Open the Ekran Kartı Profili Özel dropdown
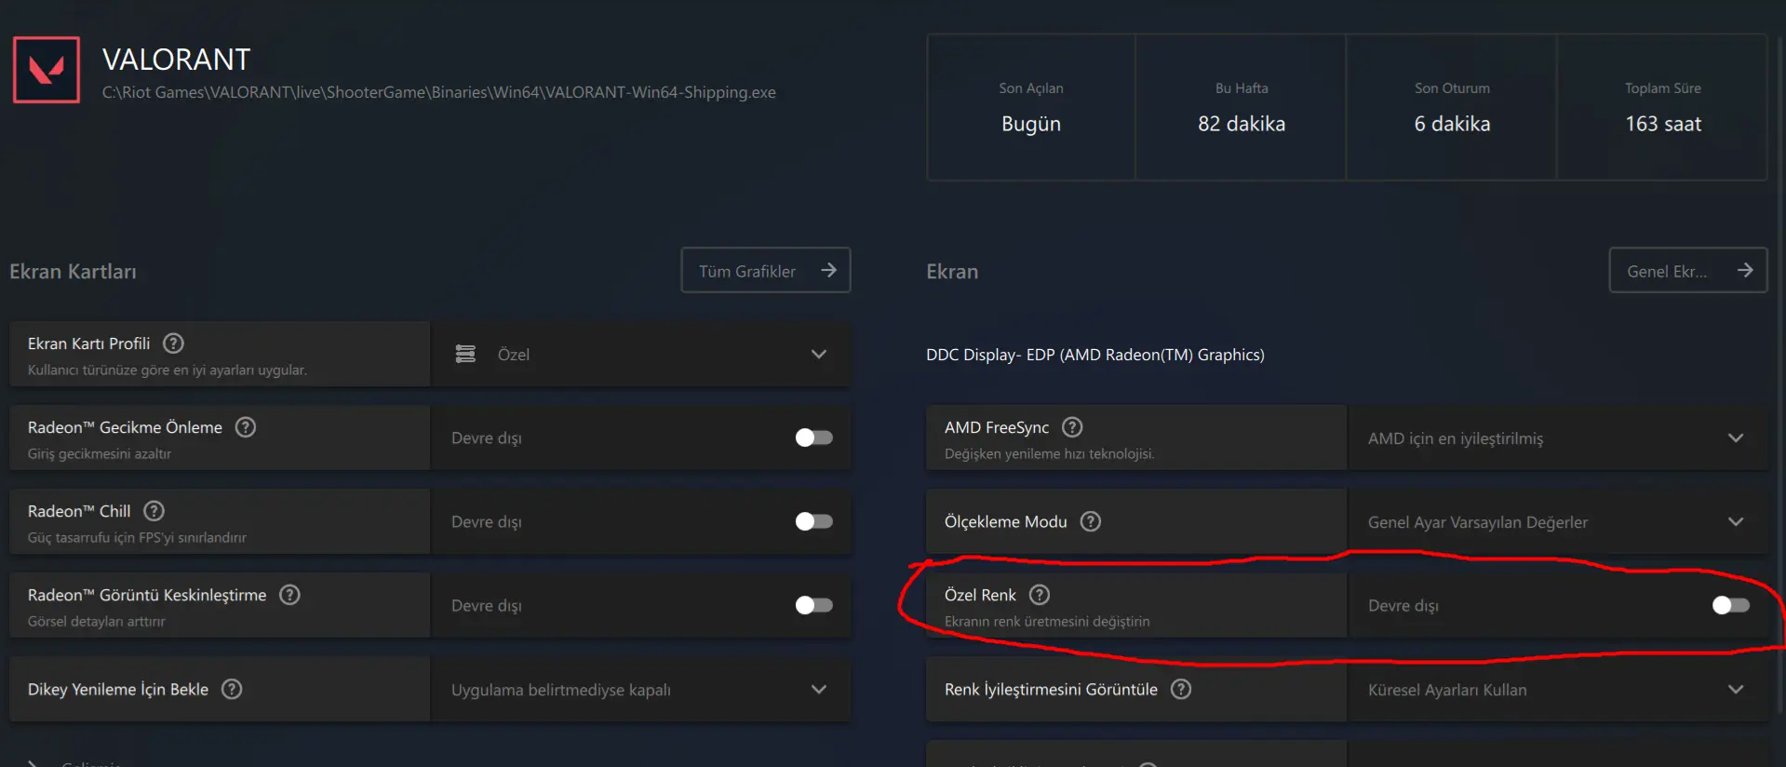The image size is (1786, 767). point(641,354)
